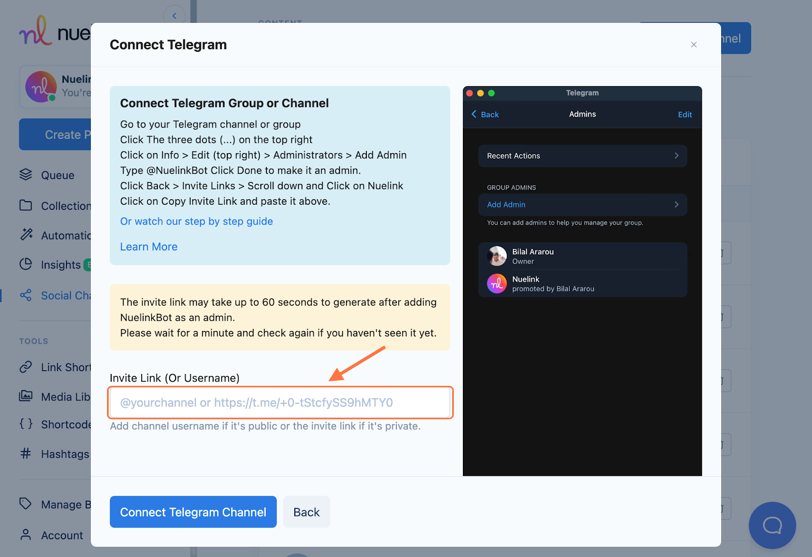Screen dimensions: 812x557
Task: Click the Bilal Ararou Owner row text
Action: pos(533,256)
